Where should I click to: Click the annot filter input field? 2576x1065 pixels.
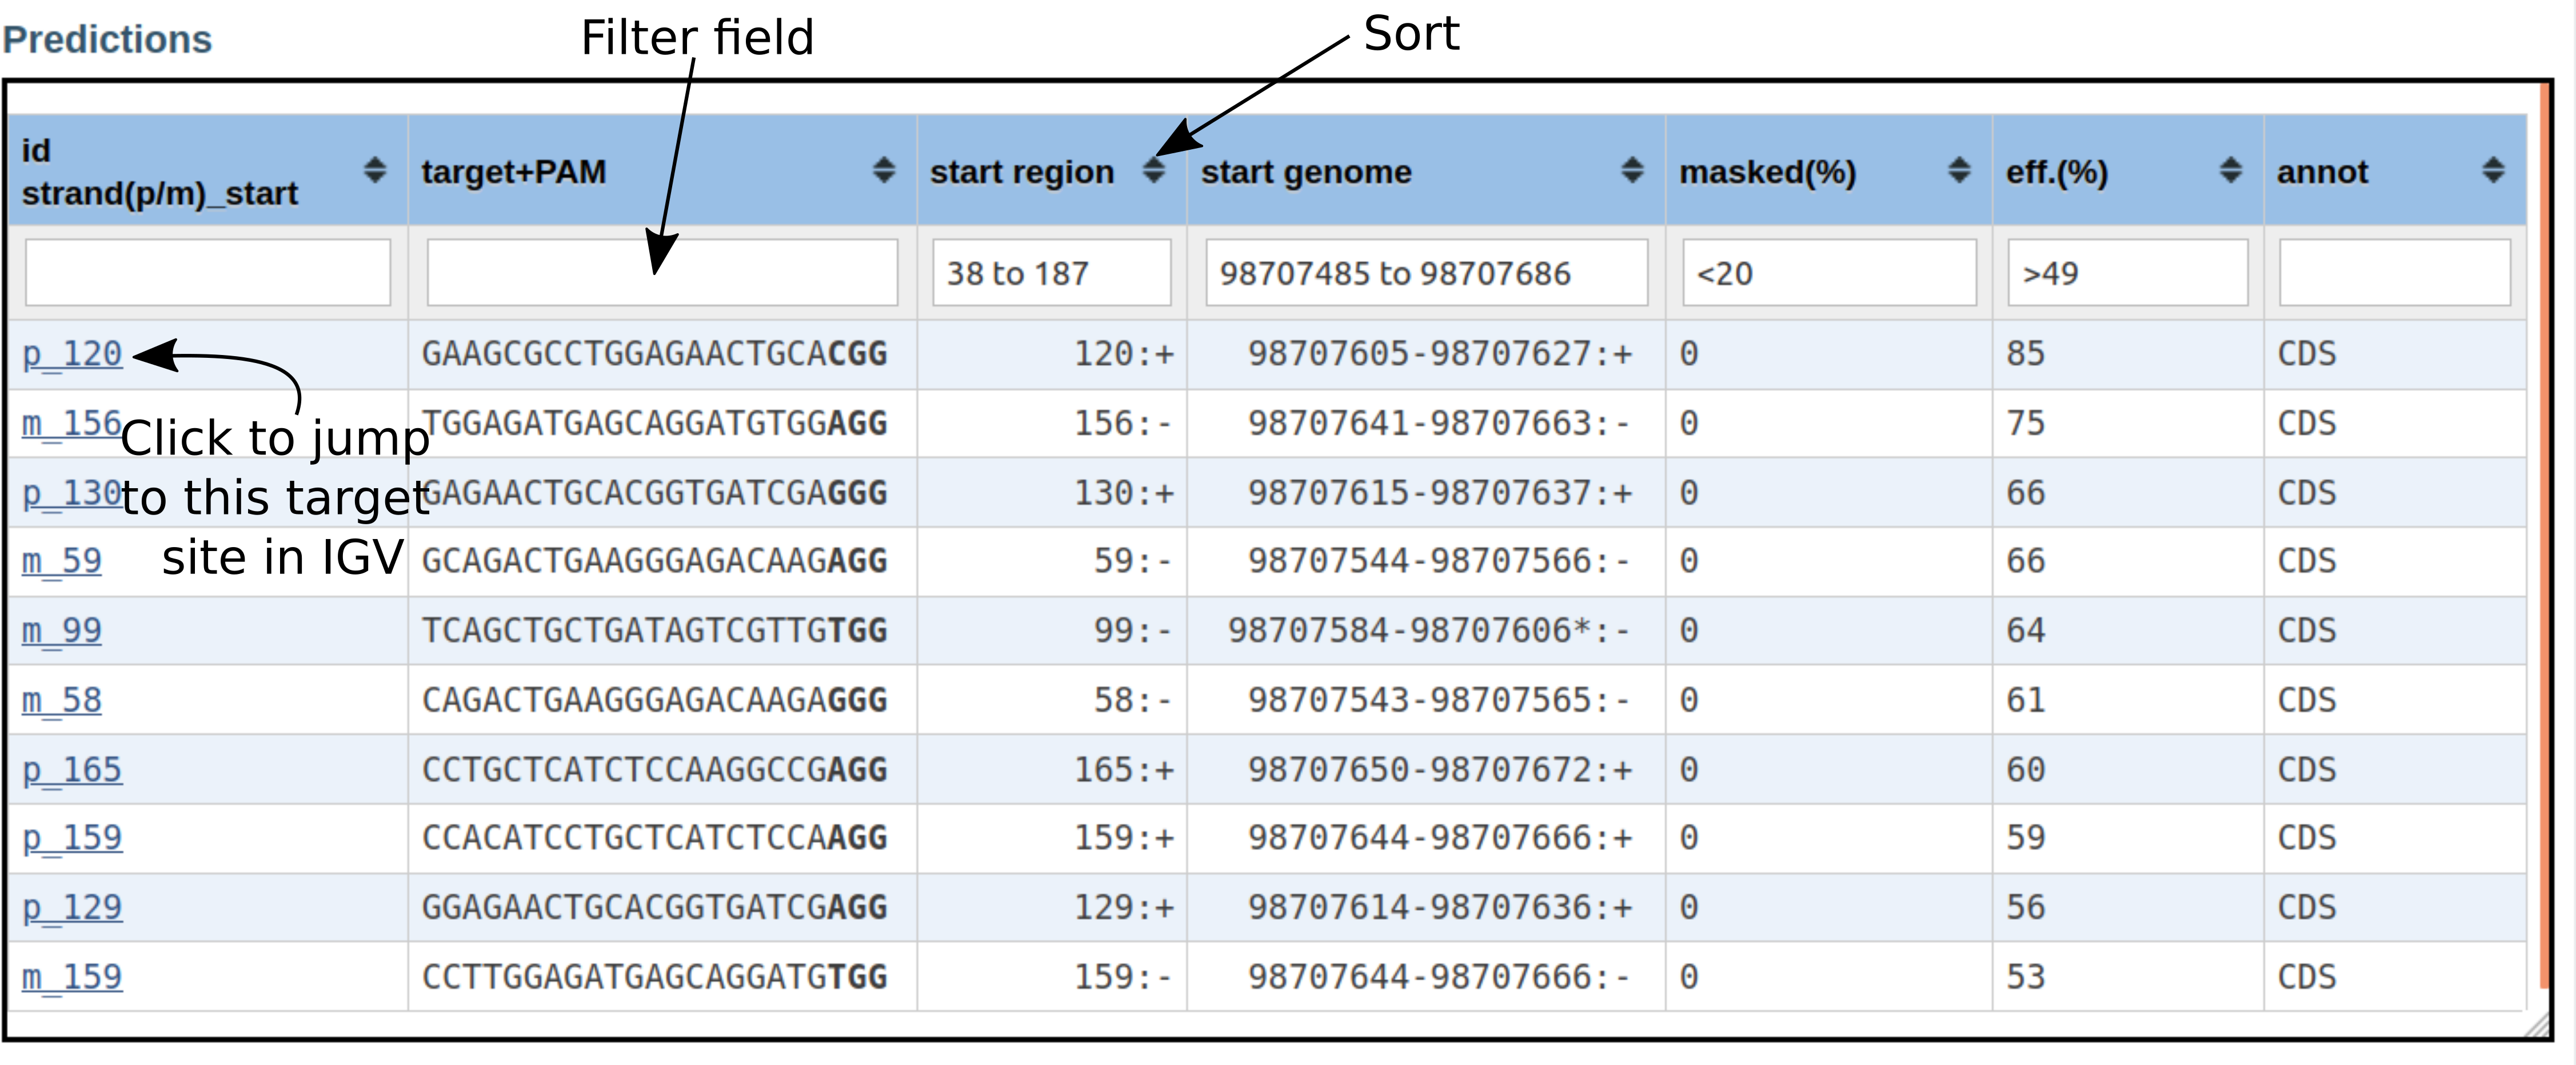click(2394, 272)
